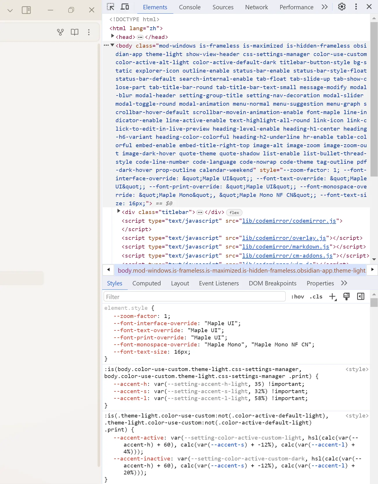Viewport: 378px width, 484px height.
Task: Toggle rendering emulations paintbrush icon
Action: point(346,296)
